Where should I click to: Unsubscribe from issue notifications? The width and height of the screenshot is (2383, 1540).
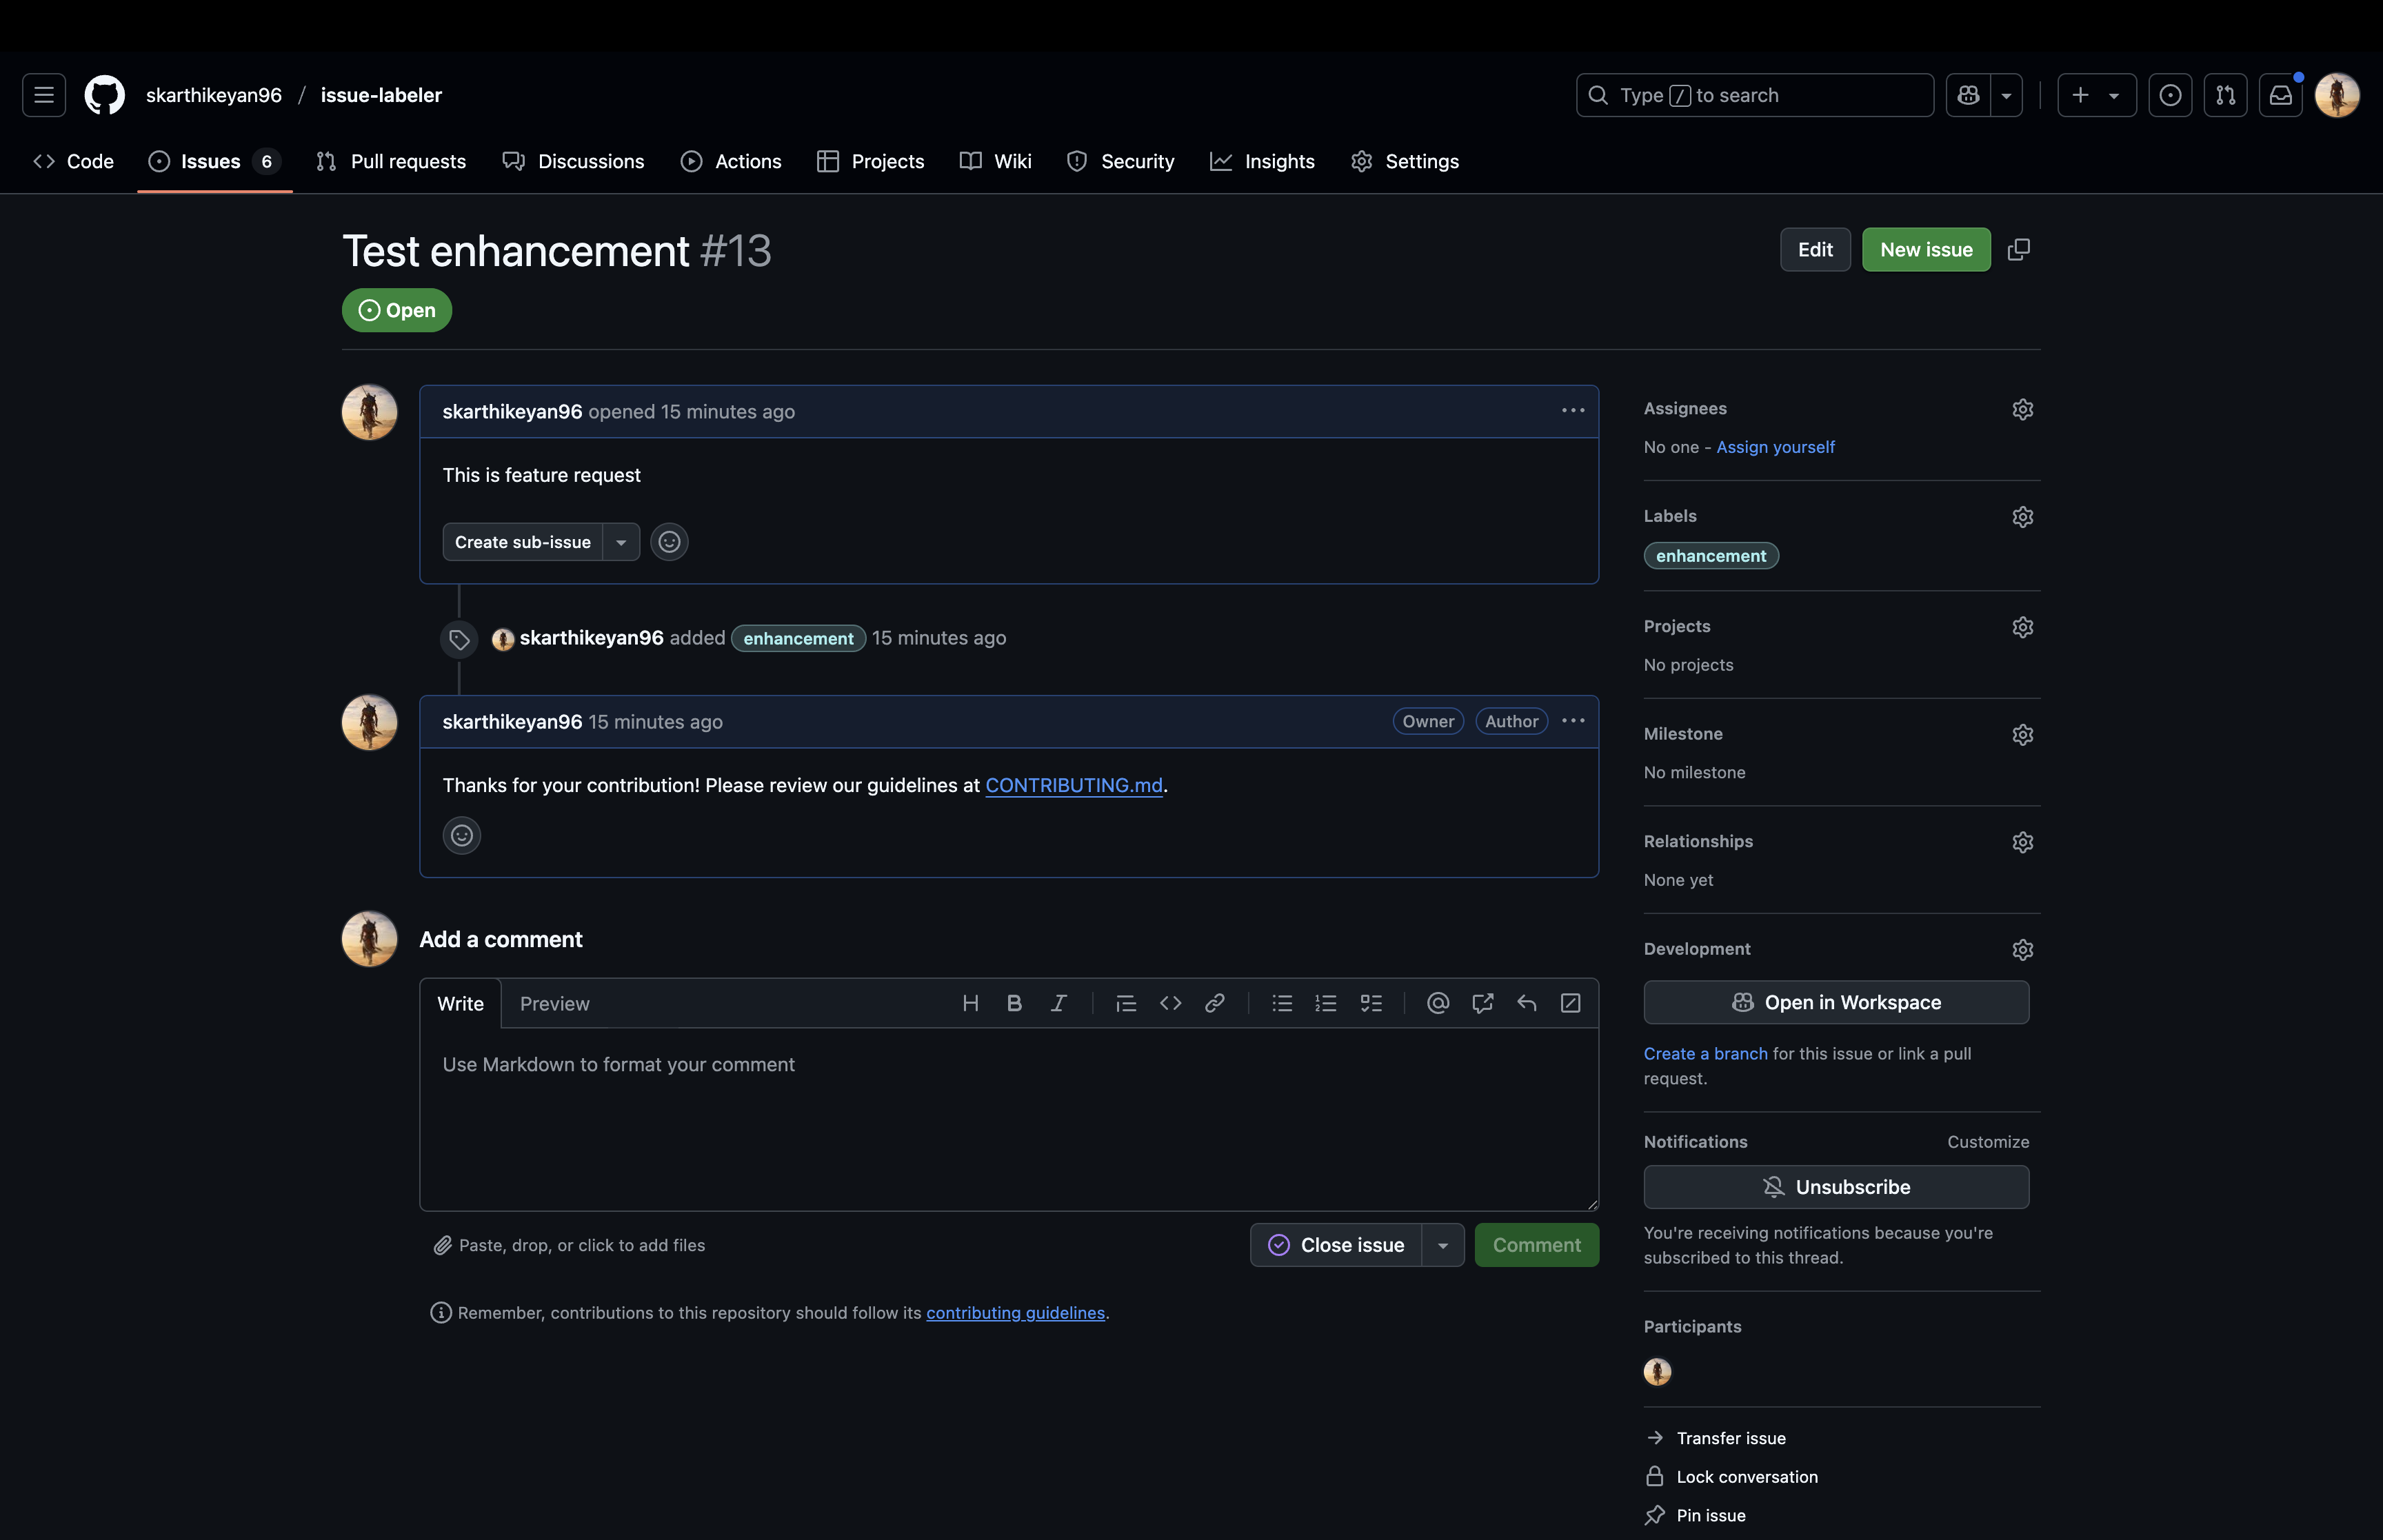click(1836, 1187)
